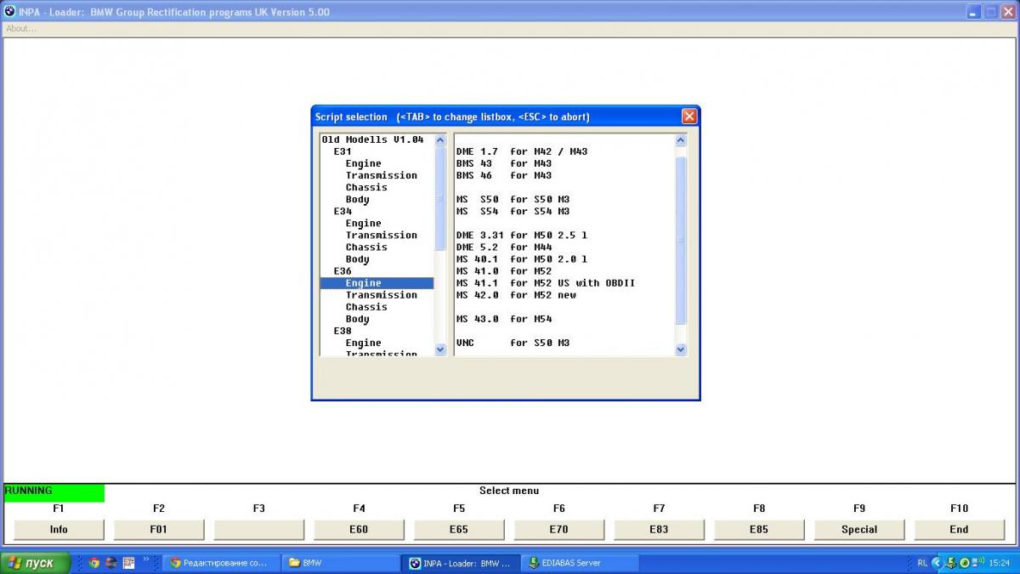Switch to the BMW folder taskbar window
The height and width of the screenshot is (574, 1020).
point(340,563)
